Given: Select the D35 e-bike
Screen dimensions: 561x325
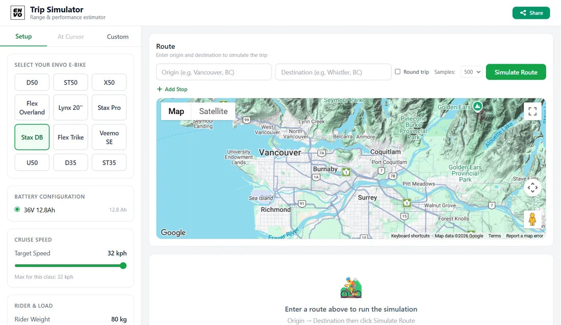Looking at the screenshot, I should (x=70, y=163).
